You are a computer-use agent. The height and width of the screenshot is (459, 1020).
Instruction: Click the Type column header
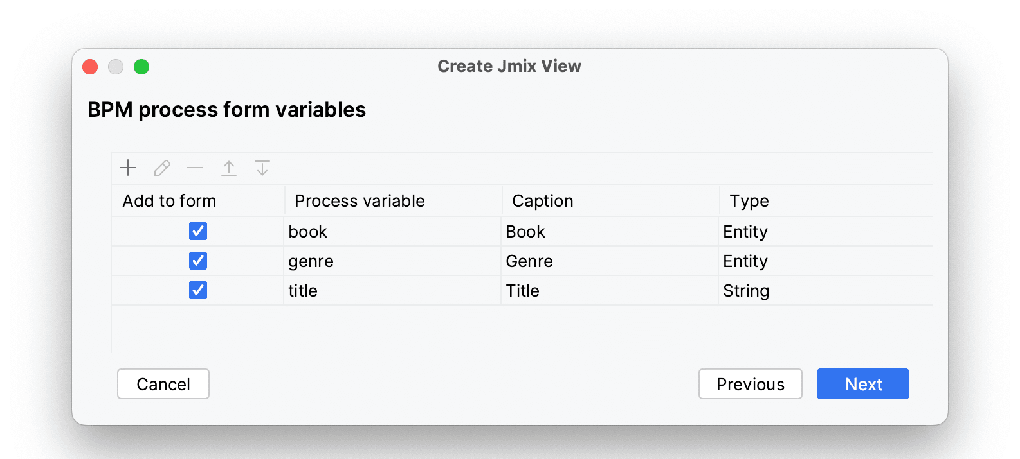click(x=749, y=201)
